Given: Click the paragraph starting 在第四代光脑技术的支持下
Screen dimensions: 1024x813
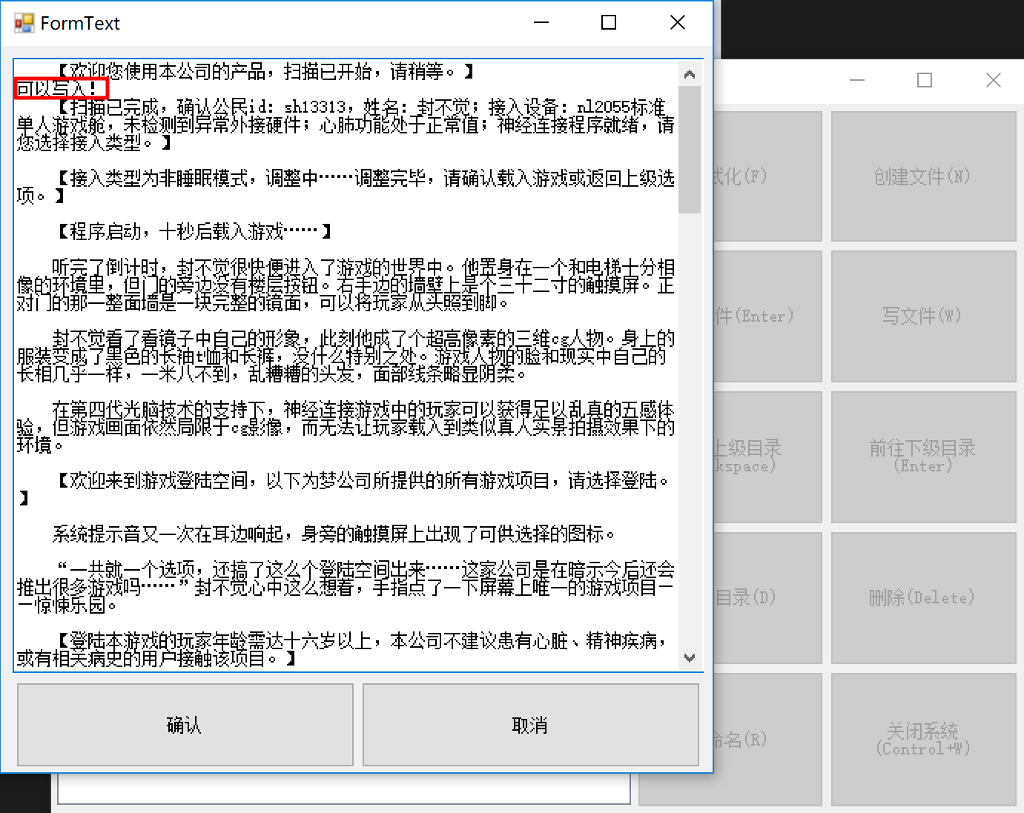Looking at the screenshot, I should 346,428.
